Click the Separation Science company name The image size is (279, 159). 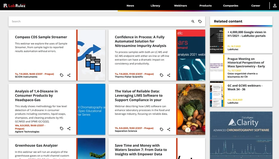point(126,131)
